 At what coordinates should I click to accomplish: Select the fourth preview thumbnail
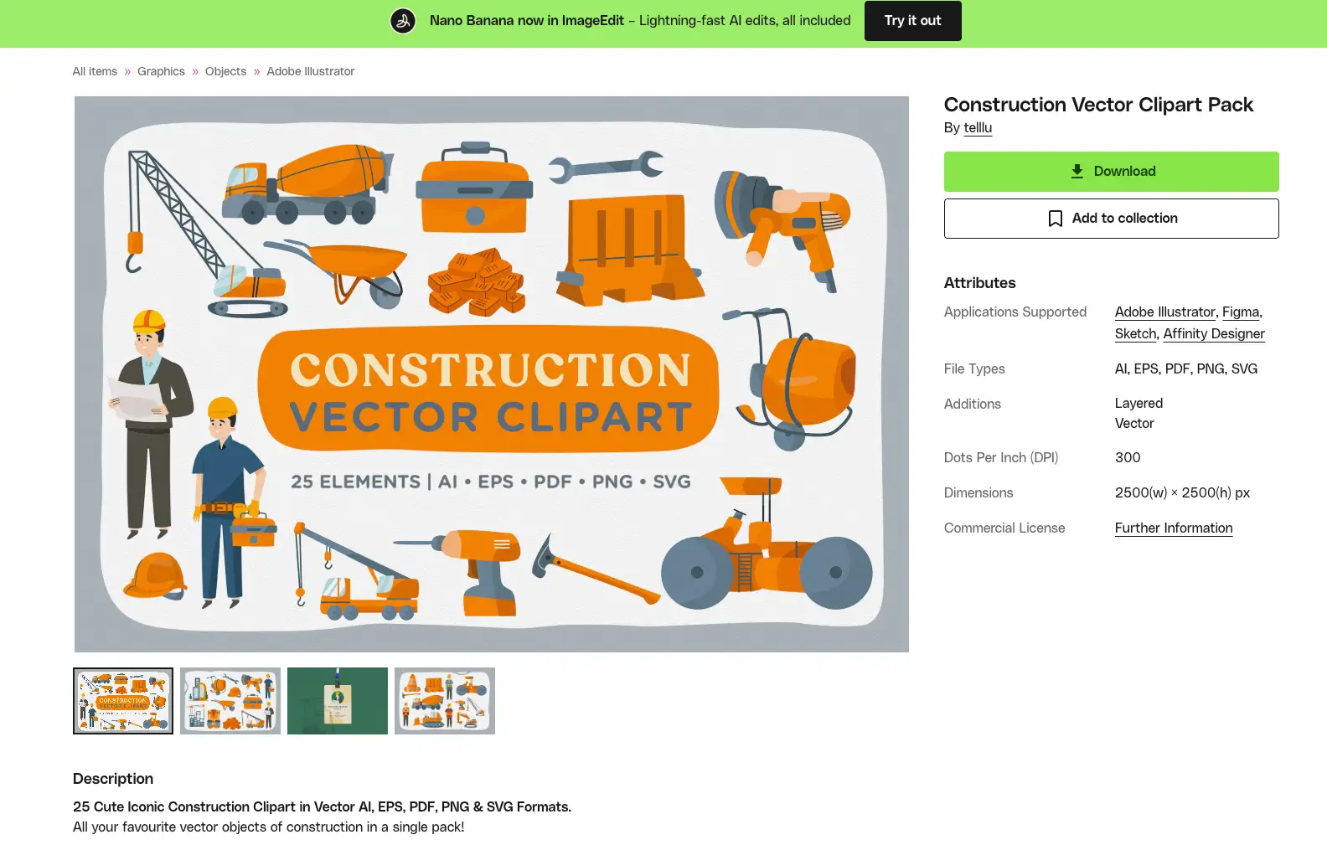(x=445, y=701)
